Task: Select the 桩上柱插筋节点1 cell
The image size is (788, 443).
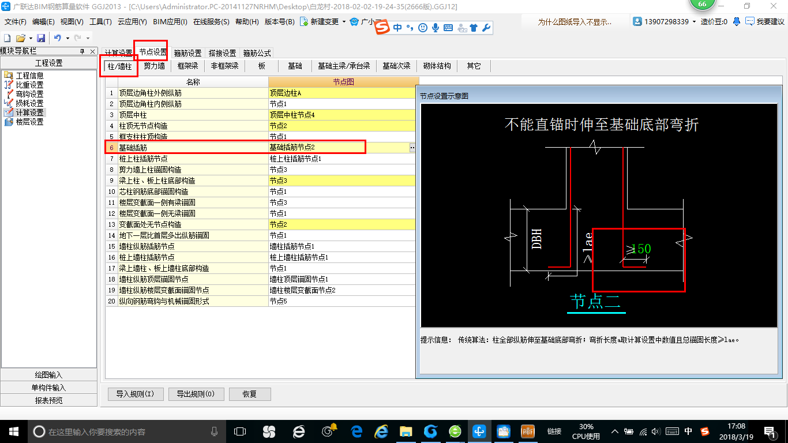Action: [342, 159]
